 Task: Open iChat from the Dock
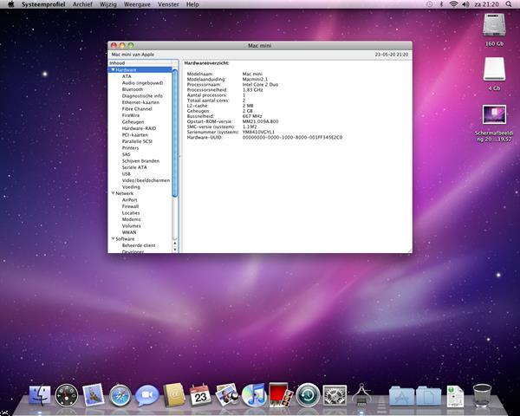pyautogui.click(x=147, y=395)
